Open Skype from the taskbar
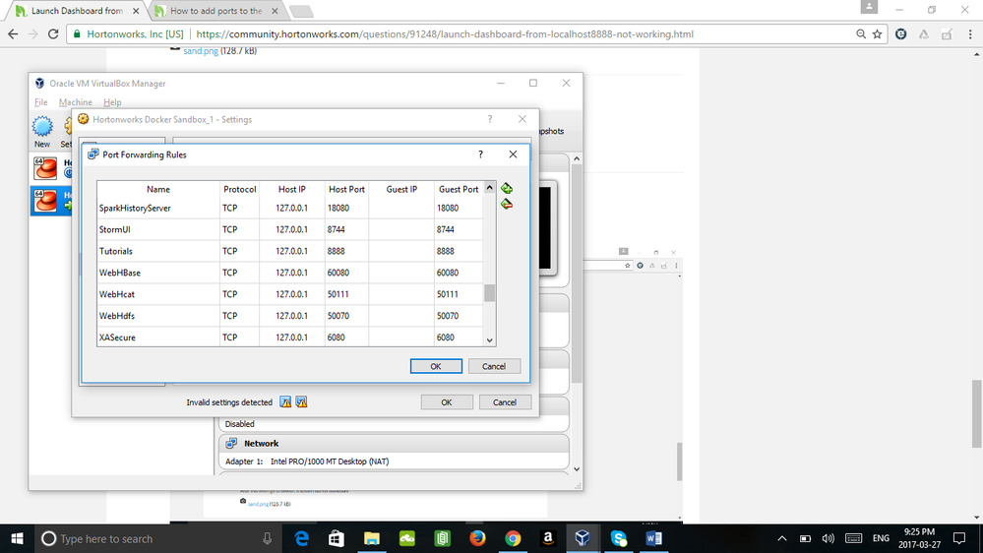This screenshot has height=553, width=983. point(618,538)
